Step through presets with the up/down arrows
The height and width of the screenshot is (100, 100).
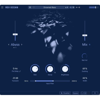67,7
